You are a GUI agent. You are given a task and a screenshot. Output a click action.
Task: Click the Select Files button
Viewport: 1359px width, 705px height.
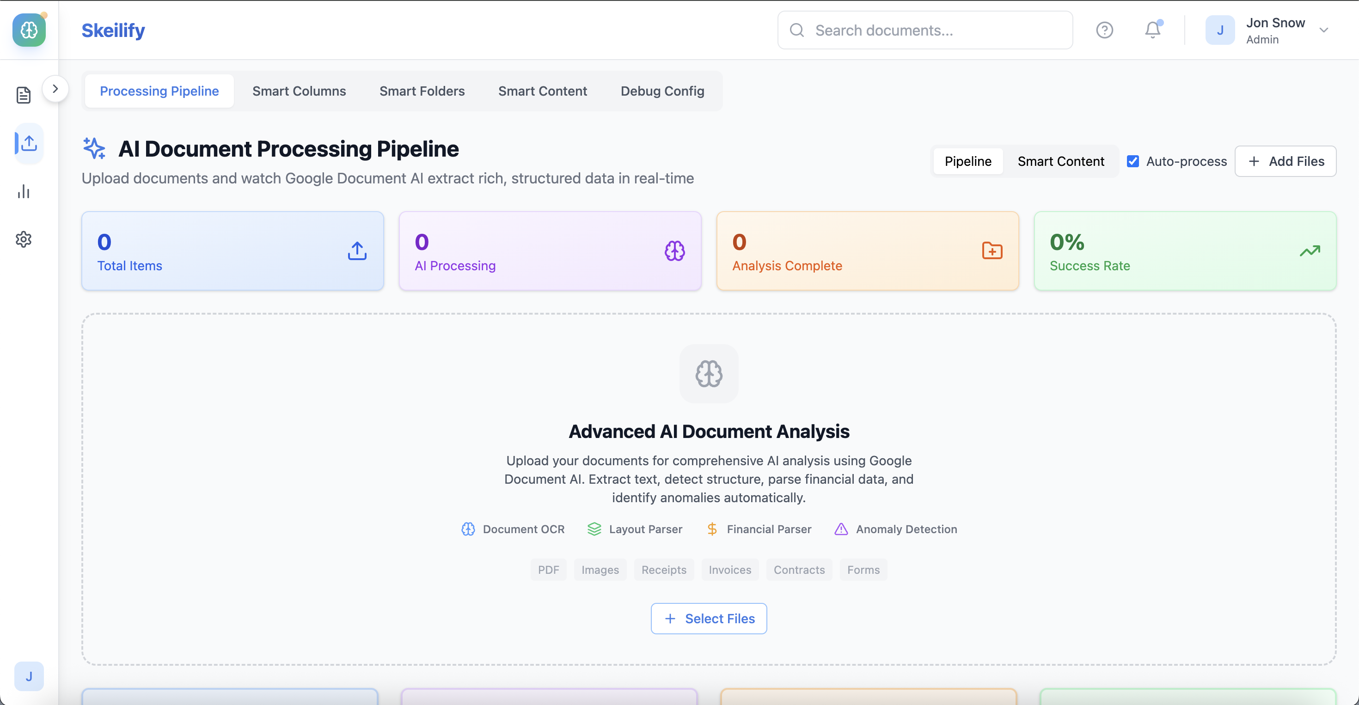[x=709, y=619]
